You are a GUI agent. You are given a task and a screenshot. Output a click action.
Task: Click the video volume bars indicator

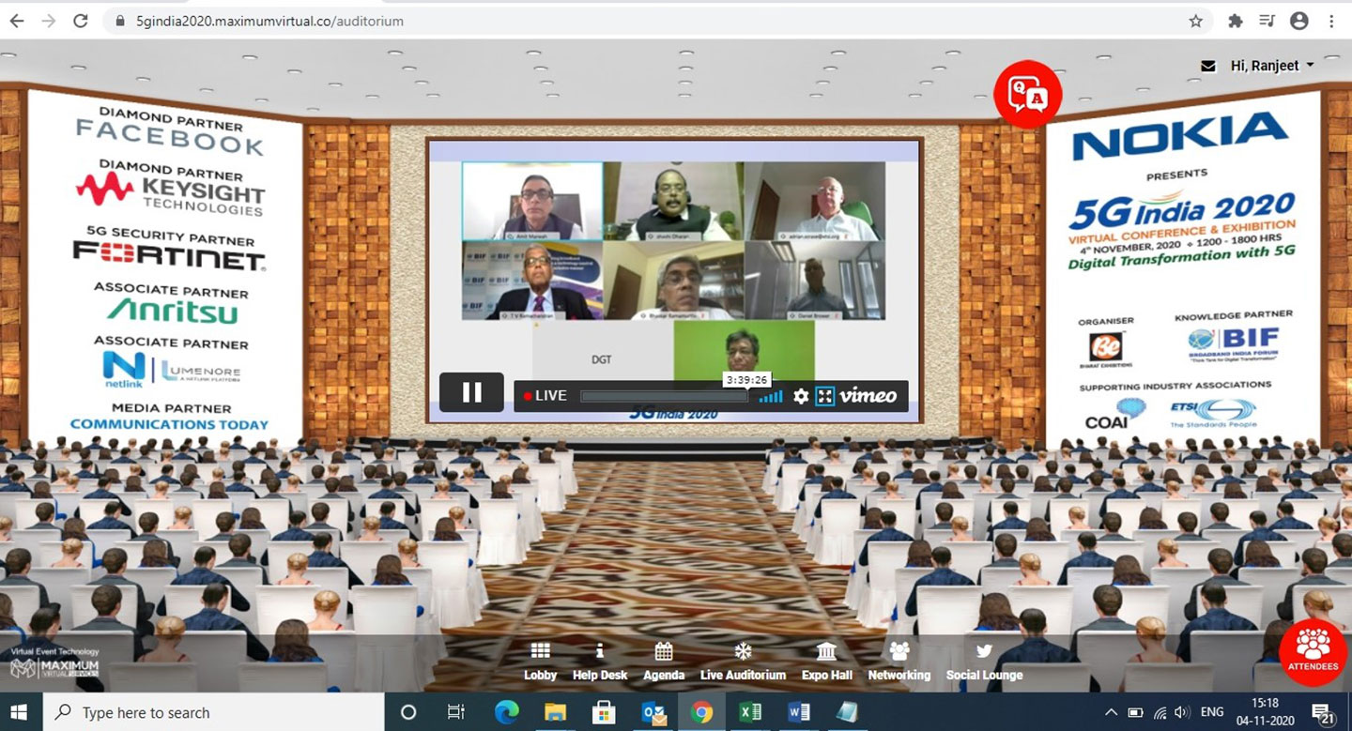(x=771, y=397)
